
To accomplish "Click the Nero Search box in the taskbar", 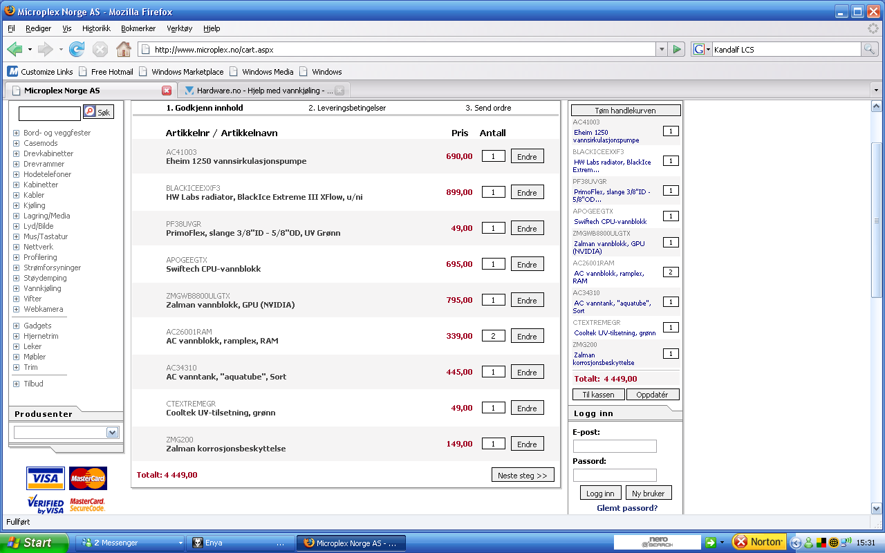I will coord(658,543).
